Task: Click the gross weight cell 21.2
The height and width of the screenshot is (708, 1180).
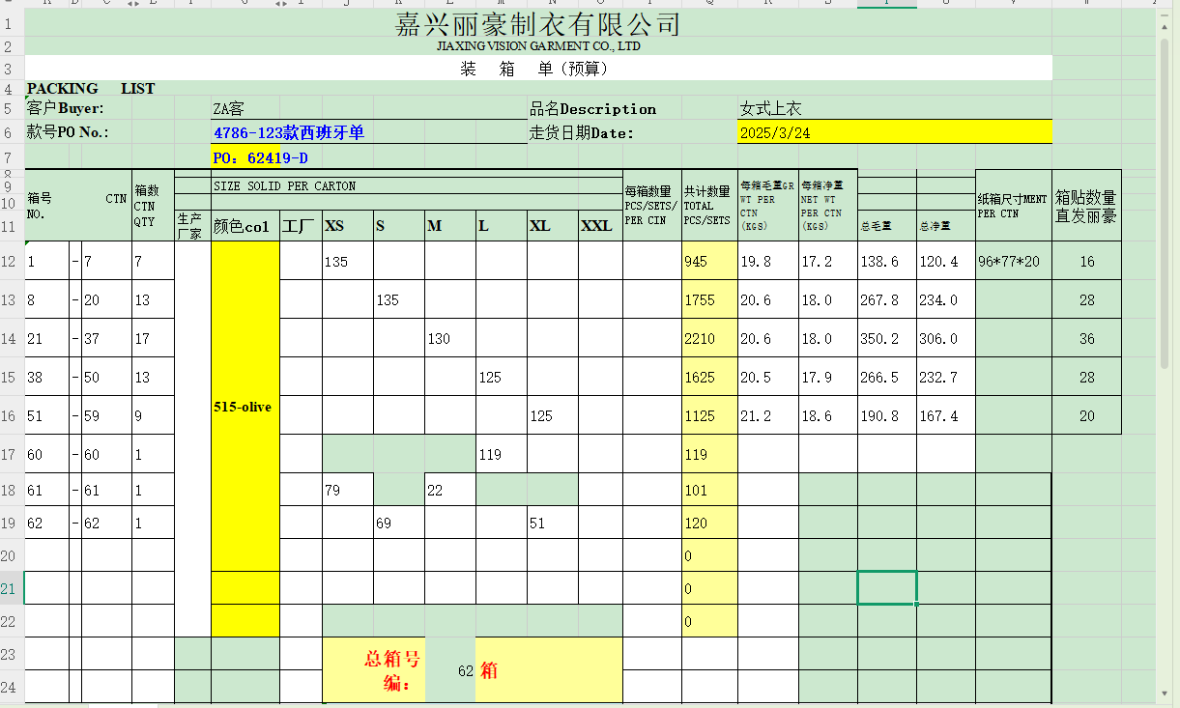Action: point(767,415)
